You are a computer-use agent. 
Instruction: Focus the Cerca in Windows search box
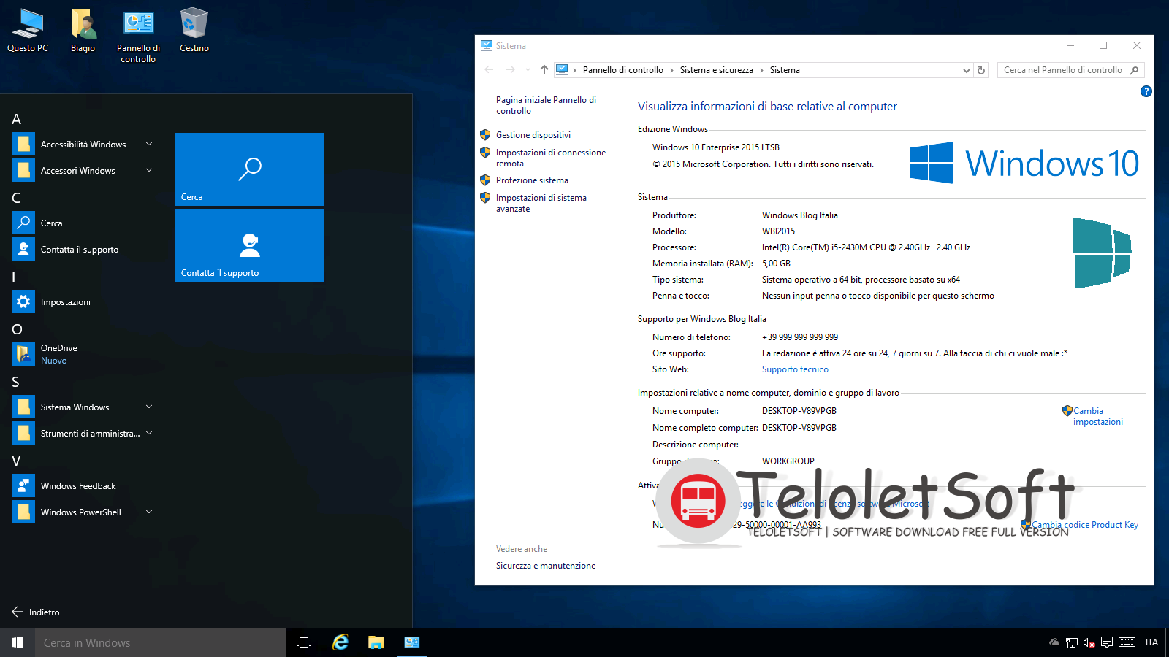coord(161,642)
